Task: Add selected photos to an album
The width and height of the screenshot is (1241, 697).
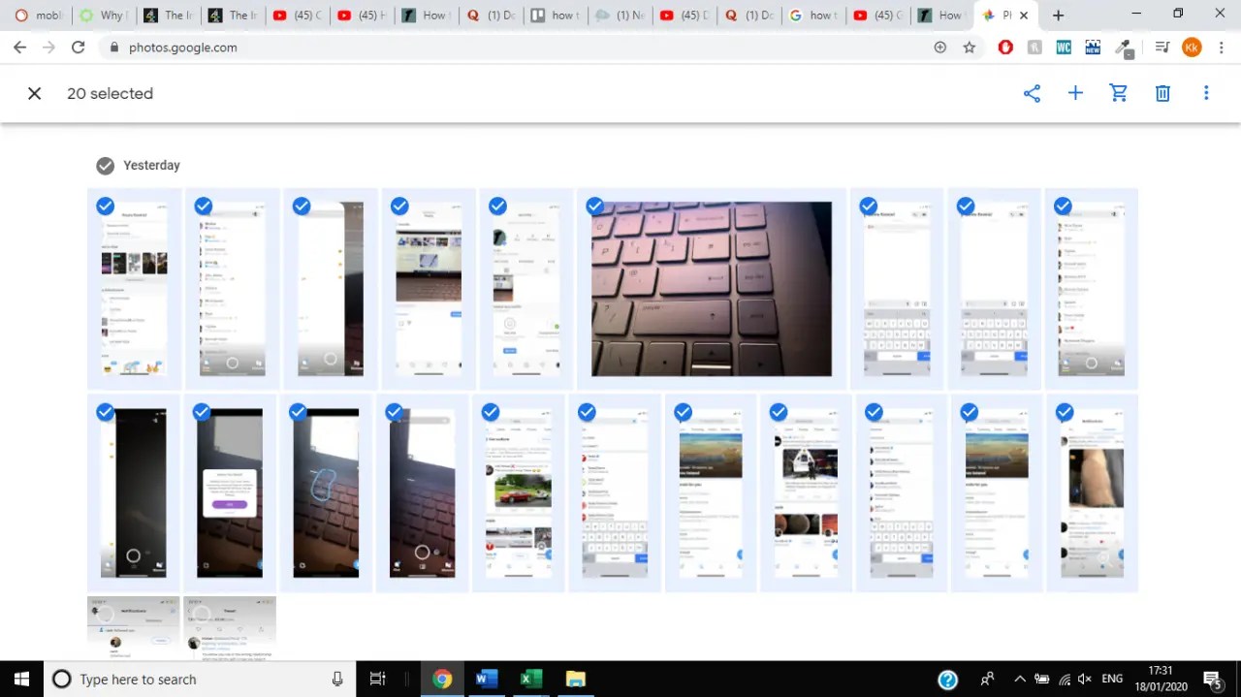Action: (1075, 93)
